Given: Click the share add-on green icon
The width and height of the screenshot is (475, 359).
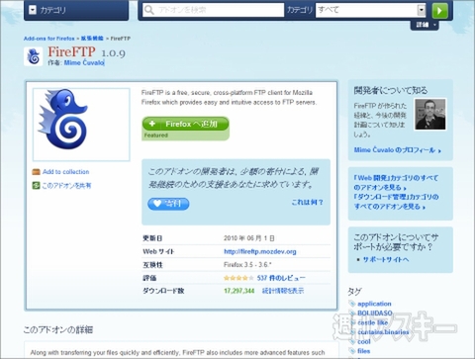Looking at the screenshot, I should click(x=36, y=186).
